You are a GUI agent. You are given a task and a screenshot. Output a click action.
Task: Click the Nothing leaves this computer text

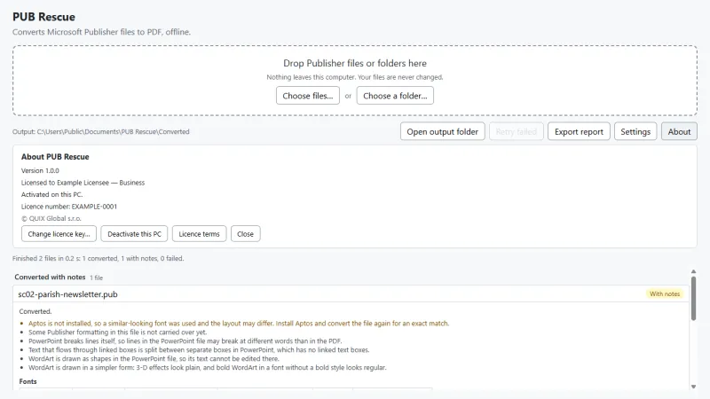coord(354,77)
